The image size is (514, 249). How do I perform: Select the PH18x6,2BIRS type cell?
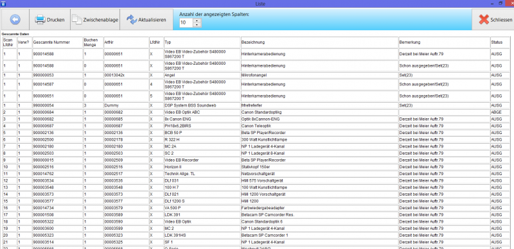(x=202, y=126)
